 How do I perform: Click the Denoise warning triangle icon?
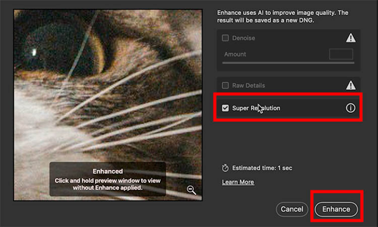tap(351, 38)
